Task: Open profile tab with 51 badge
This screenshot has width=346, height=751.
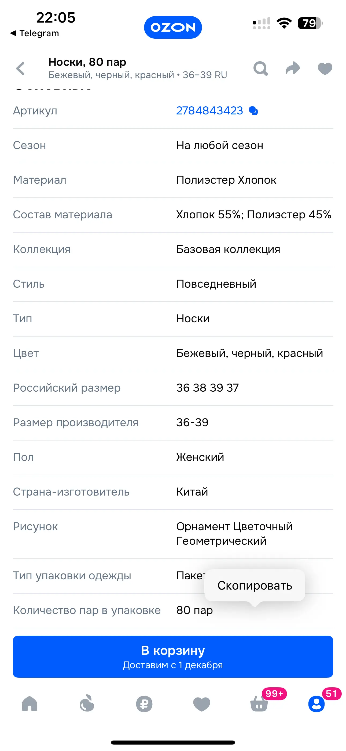Action: point(316,704)
